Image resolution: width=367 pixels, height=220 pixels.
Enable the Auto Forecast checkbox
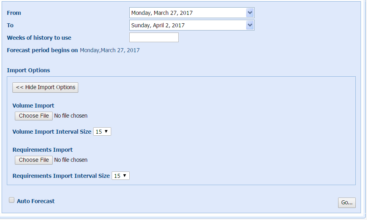point(12,200)
